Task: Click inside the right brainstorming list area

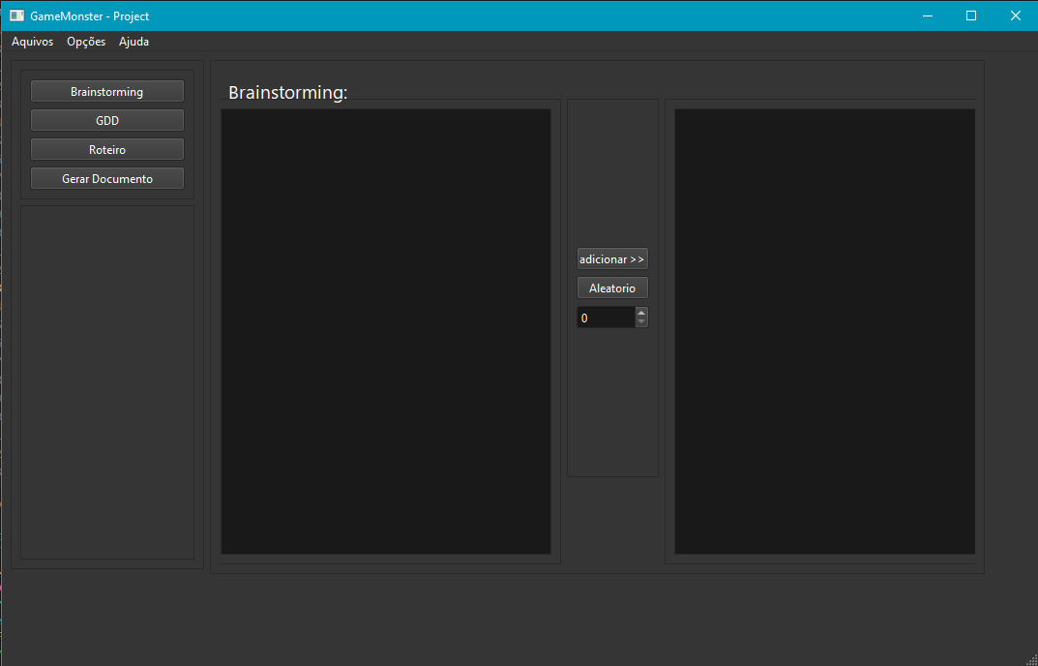Action: coord(825,331)
